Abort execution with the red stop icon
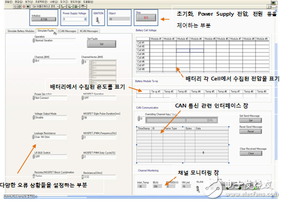 click(x=24, y=6)
